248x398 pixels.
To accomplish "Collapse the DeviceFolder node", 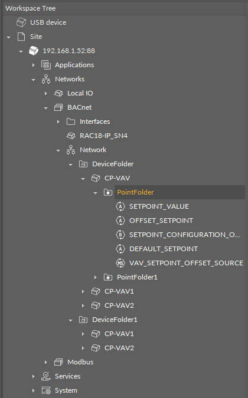I will coord(71,165).
